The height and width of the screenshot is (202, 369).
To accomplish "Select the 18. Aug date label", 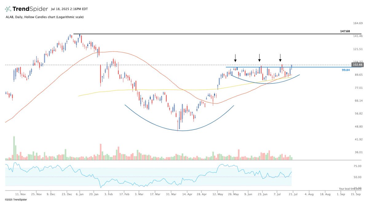I will pos(325,195).
